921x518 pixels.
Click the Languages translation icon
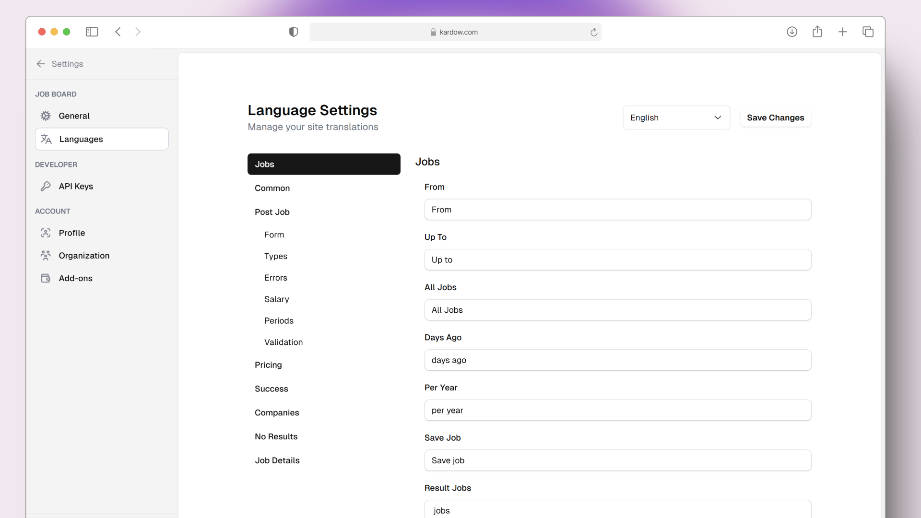(x=47, y=139)
